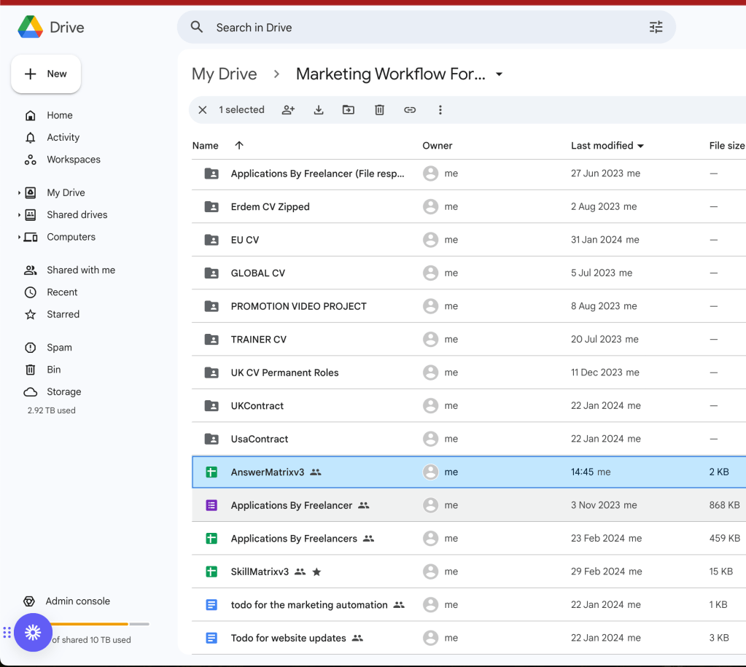Viewport: 746px width, 667px height.
Task: Click the share person-add icon
Action: 288,110
